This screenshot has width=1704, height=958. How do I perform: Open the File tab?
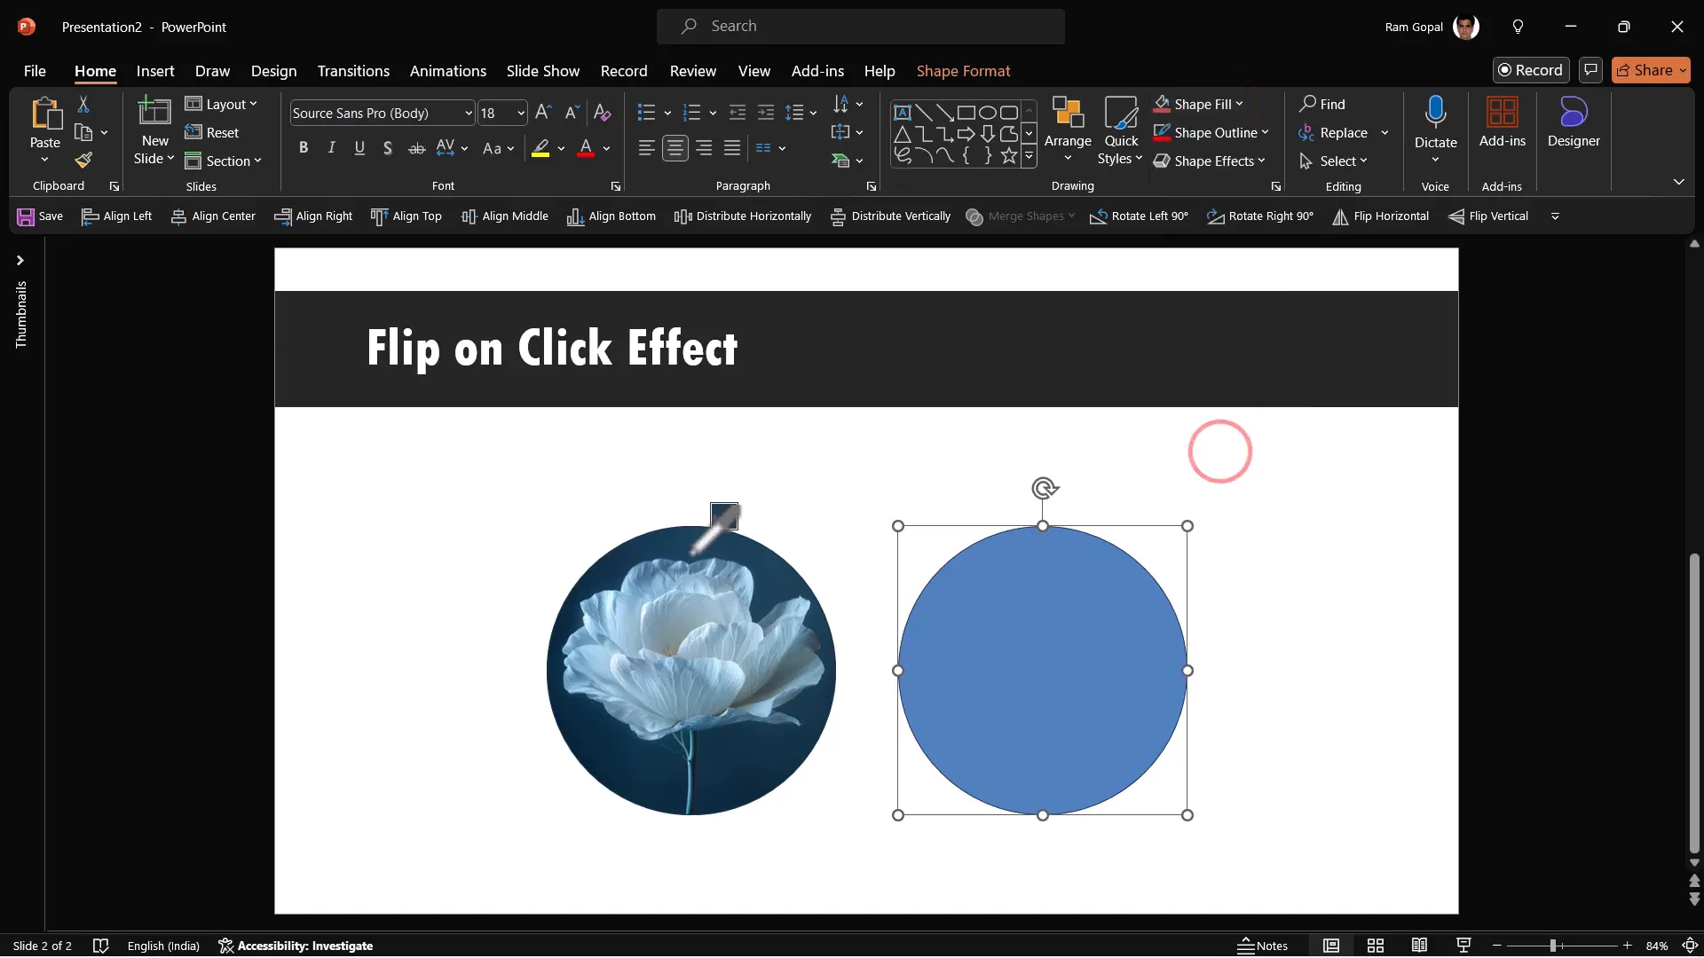pyautogui.click(x=35, y=71)
